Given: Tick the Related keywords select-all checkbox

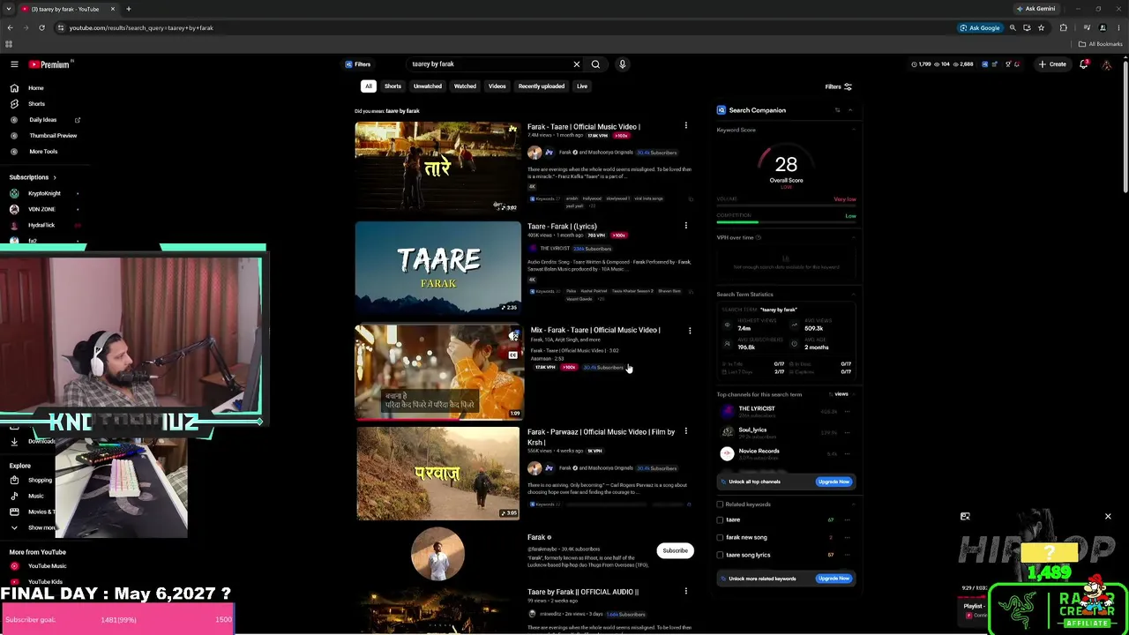Looking at the screenshot, I should coord(720,504).
